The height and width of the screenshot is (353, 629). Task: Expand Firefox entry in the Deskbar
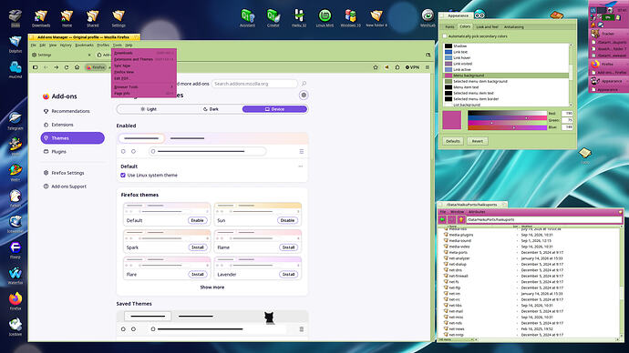(x=609, y=64)
